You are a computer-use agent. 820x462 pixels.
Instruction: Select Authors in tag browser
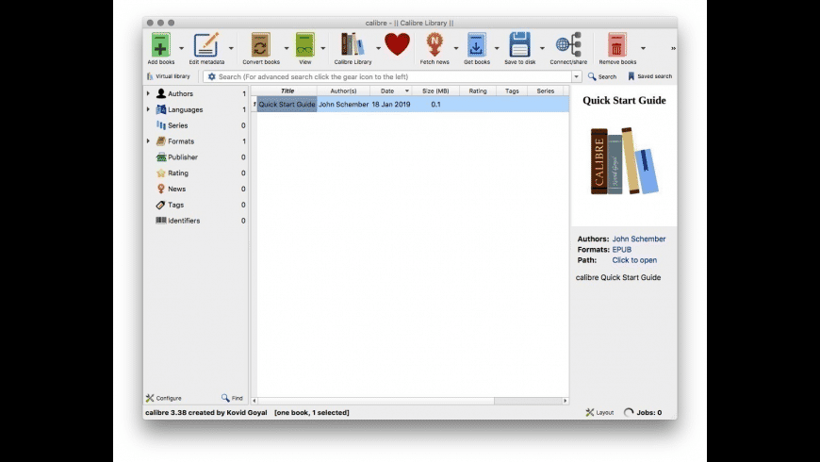point(180,93)
